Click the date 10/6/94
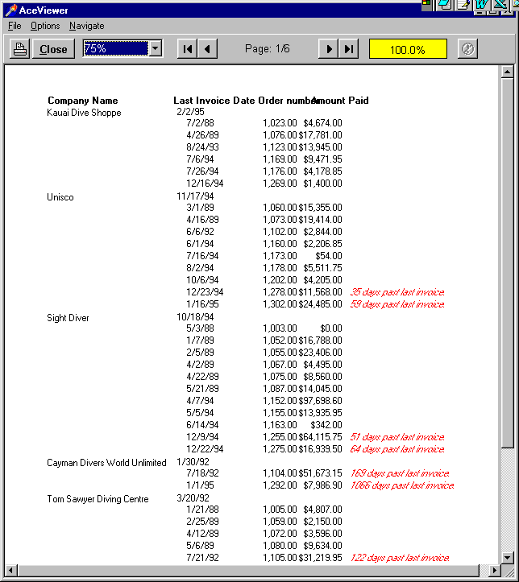The image size is (519, 582). [x=202, y=280]
